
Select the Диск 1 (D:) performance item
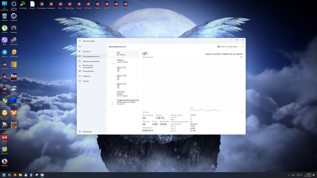pyautogui.click(x=123, y=78)
